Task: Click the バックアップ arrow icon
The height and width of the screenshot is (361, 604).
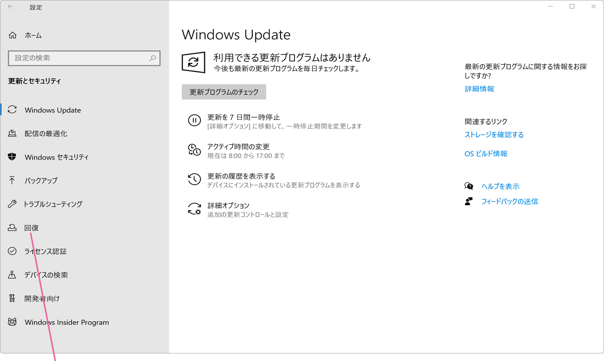Action: (12, 180)
